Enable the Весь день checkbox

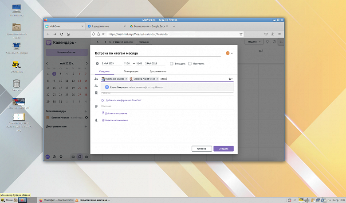click(172, 63)
